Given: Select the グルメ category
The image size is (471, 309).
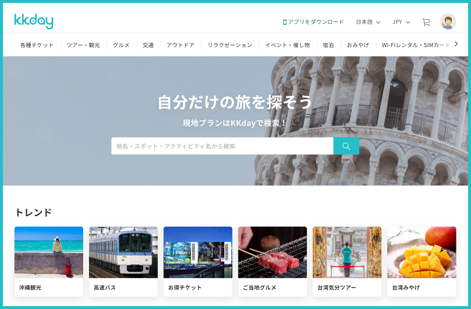Looking at the screenshot, I should click(121, 45).
